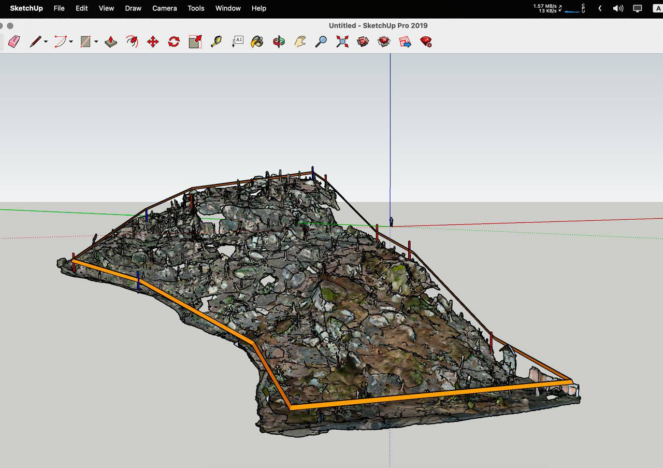Choose the Scale tool

click(x=195, y=42)
